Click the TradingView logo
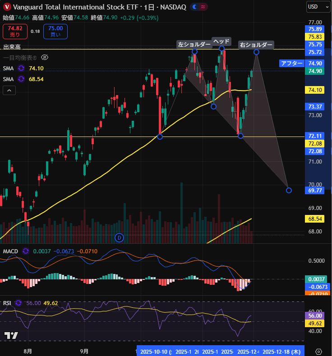This screenshot has height=356, width=332. pos(11,336)
